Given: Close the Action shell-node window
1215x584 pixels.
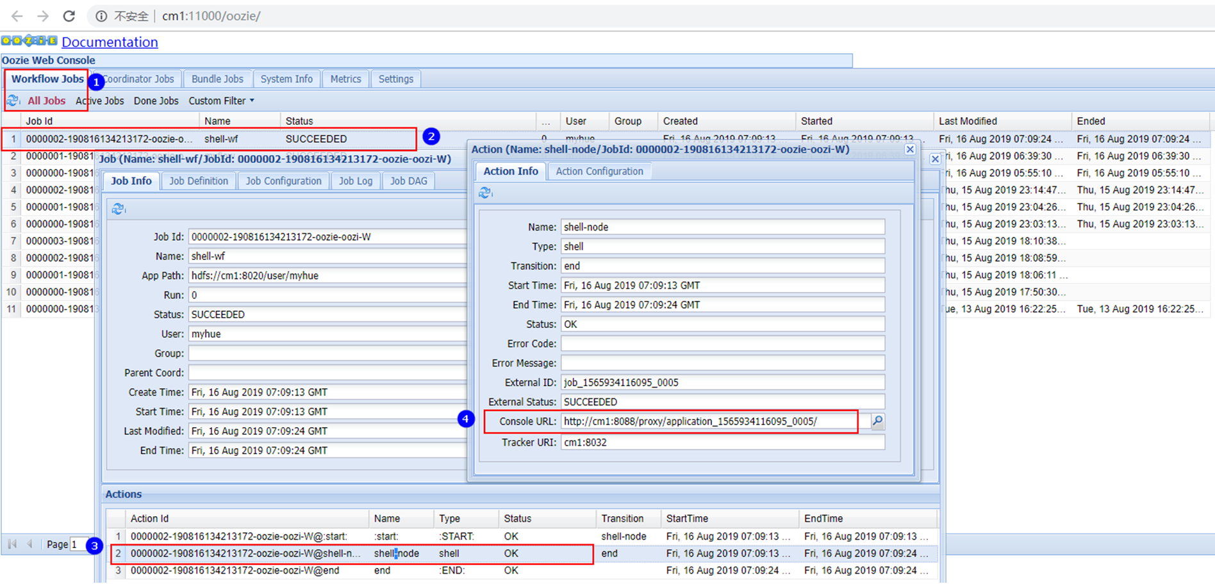Looking at the screenshot, I should [910, 149].
